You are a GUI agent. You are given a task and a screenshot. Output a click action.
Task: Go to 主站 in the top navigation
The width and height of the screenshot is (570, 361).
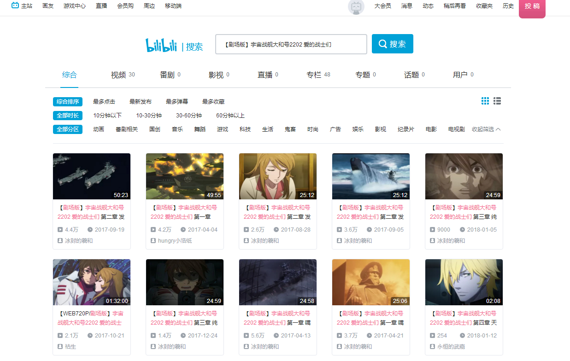coord(27,6)
